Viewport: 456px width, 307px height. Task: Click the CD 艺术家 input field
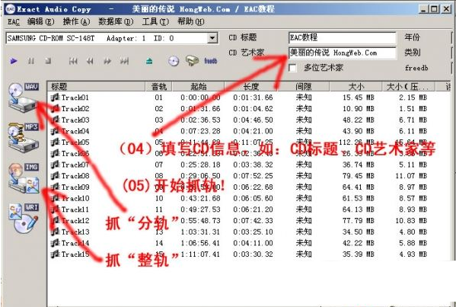343,53
